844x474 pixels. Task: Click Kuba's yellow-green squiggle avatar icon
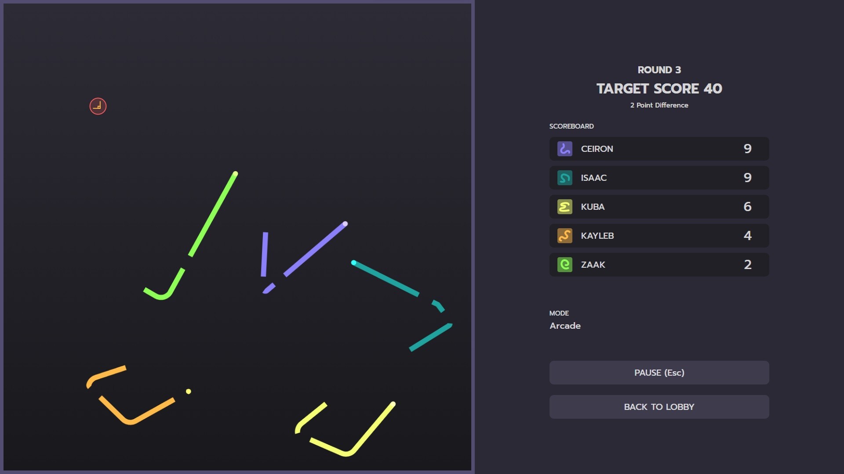[x=565, y=207]
